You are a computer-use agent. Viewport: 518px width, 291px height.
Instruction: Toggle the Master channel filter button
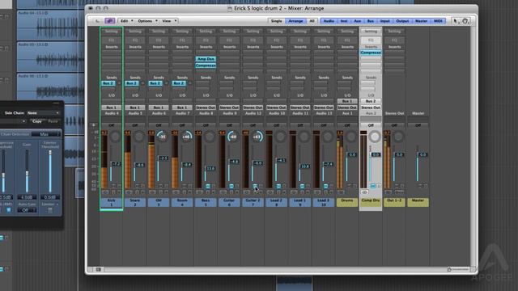click(421, 21)
